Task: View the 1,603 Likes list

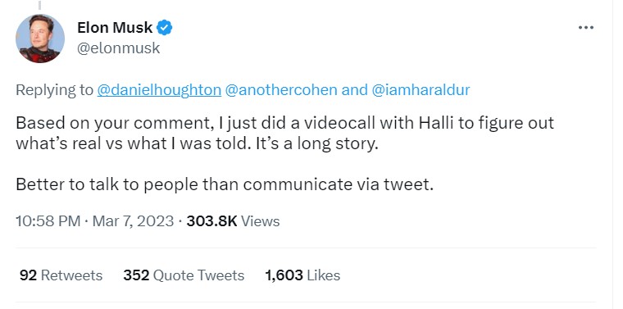Action: point(302,275)
